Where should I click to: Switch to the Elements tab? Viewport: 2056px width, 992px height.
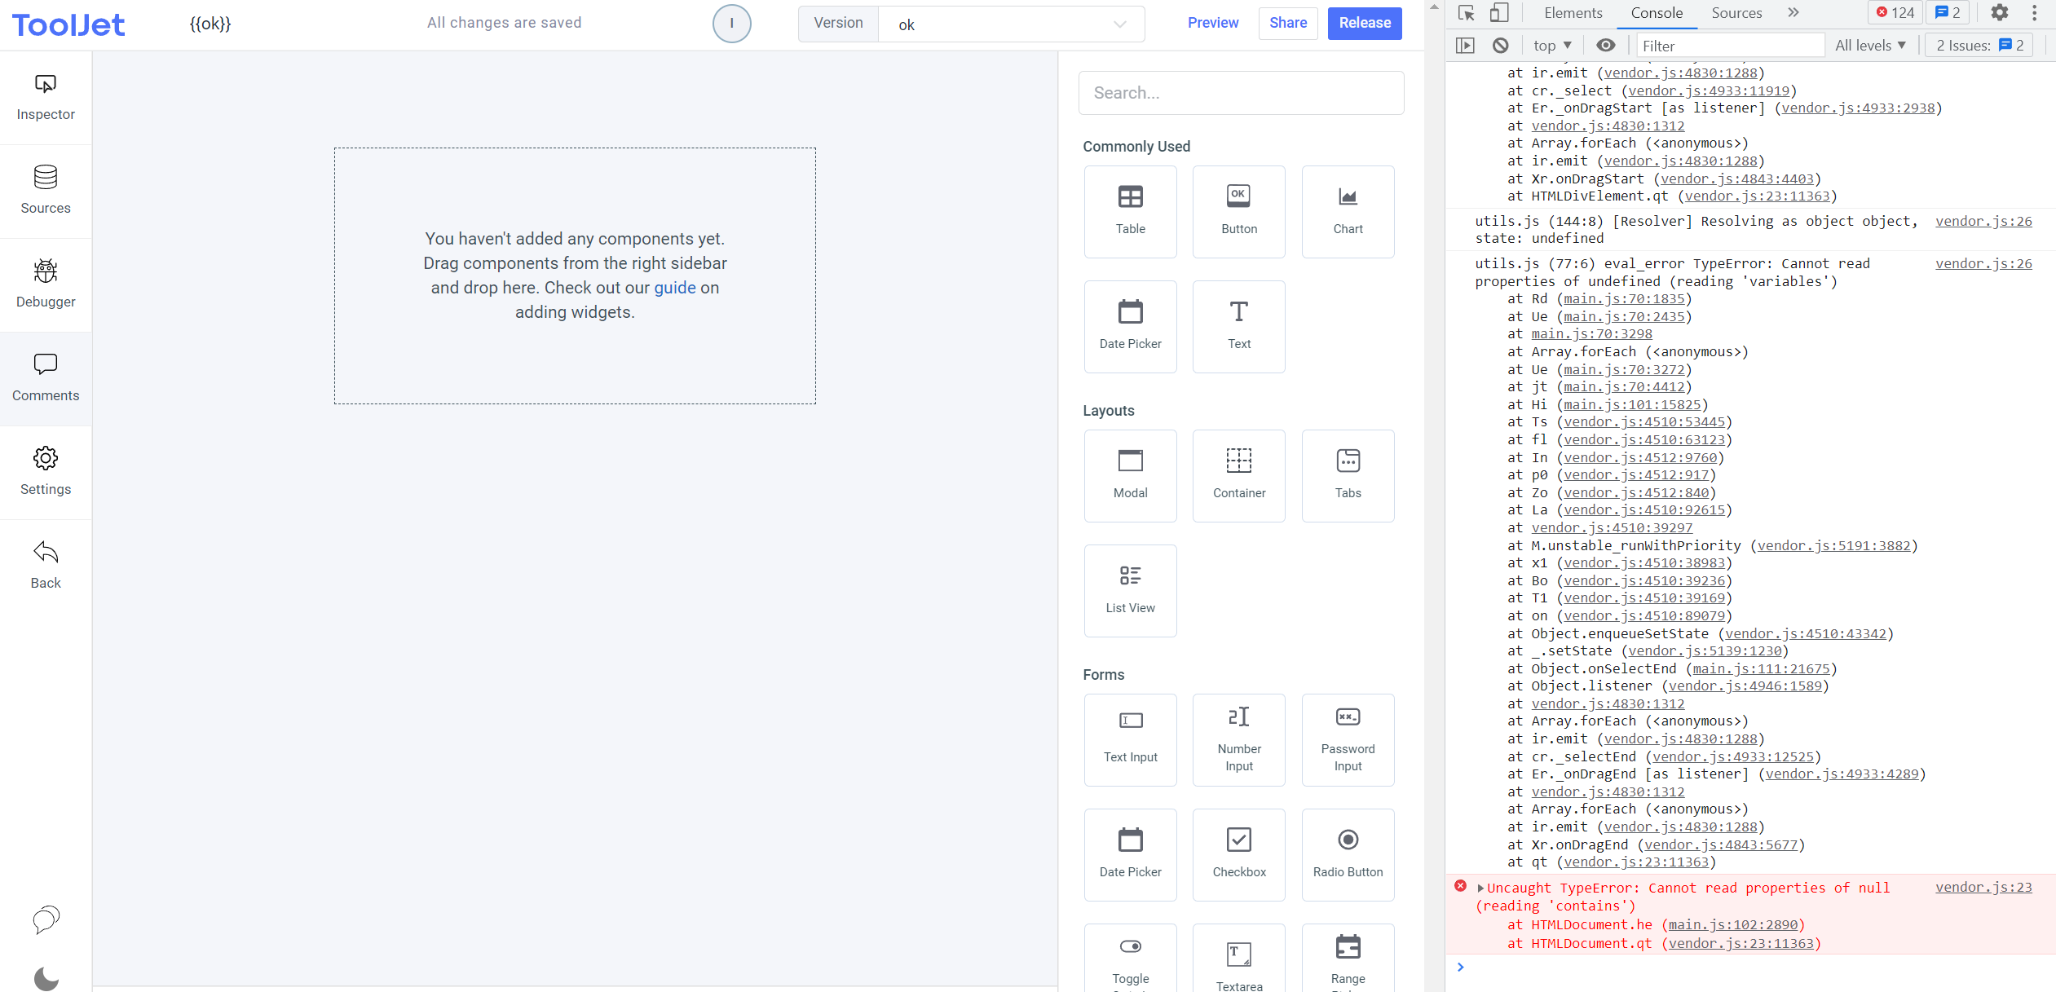tap(1572, 13)
